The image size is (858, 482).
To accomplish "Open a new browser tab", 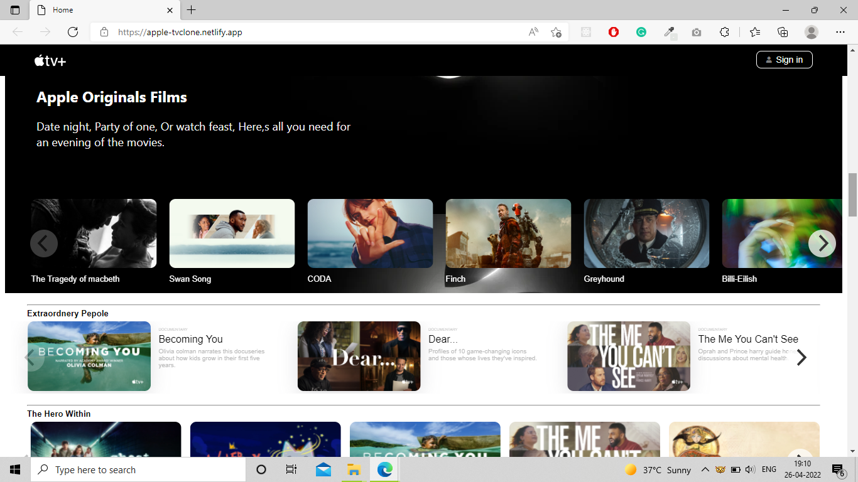I will (192, 10).
